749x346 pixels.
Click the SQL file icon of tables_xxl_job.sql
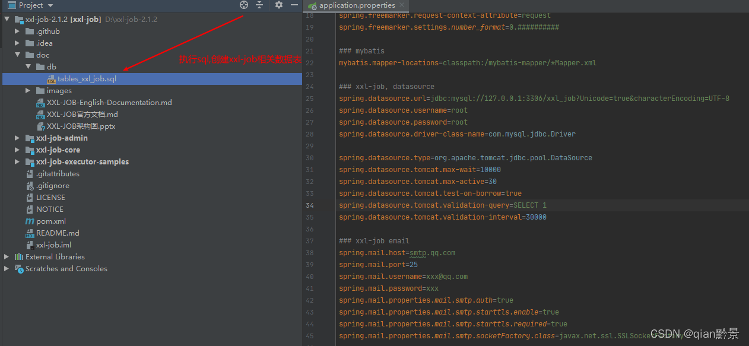click(x=52, y=79)
